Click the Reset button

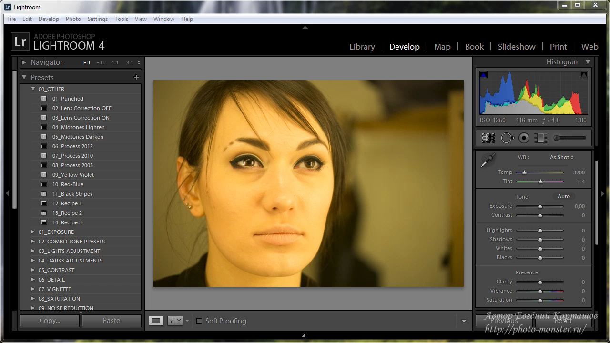click(x=563, y=321)
